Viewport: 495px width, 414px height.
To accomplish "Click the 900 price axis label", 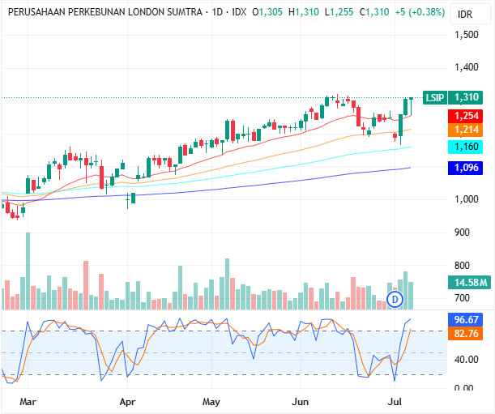I will [462, 233].
